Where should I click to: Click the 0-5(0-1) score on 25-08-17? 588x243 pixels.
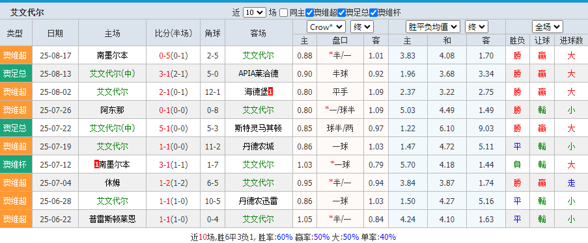point(173,56)
